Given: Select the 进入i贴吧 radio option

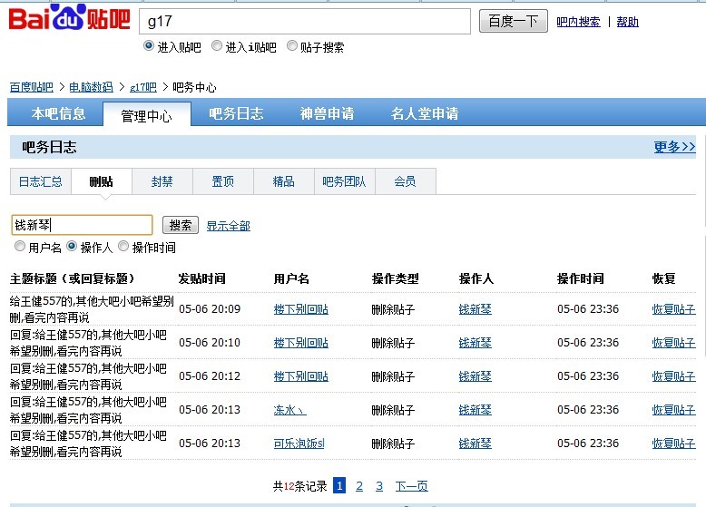Looking at the screenshot, I should (217, 46).
